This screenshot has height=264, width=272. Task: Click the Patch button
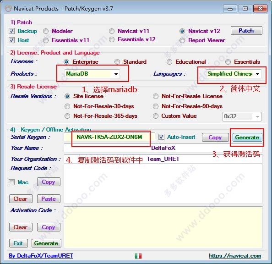click(246, 31)
